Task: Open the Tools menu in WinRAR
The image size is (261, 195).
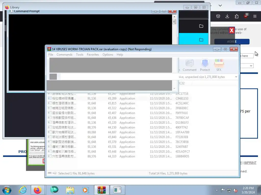Action: pos(80,55)
